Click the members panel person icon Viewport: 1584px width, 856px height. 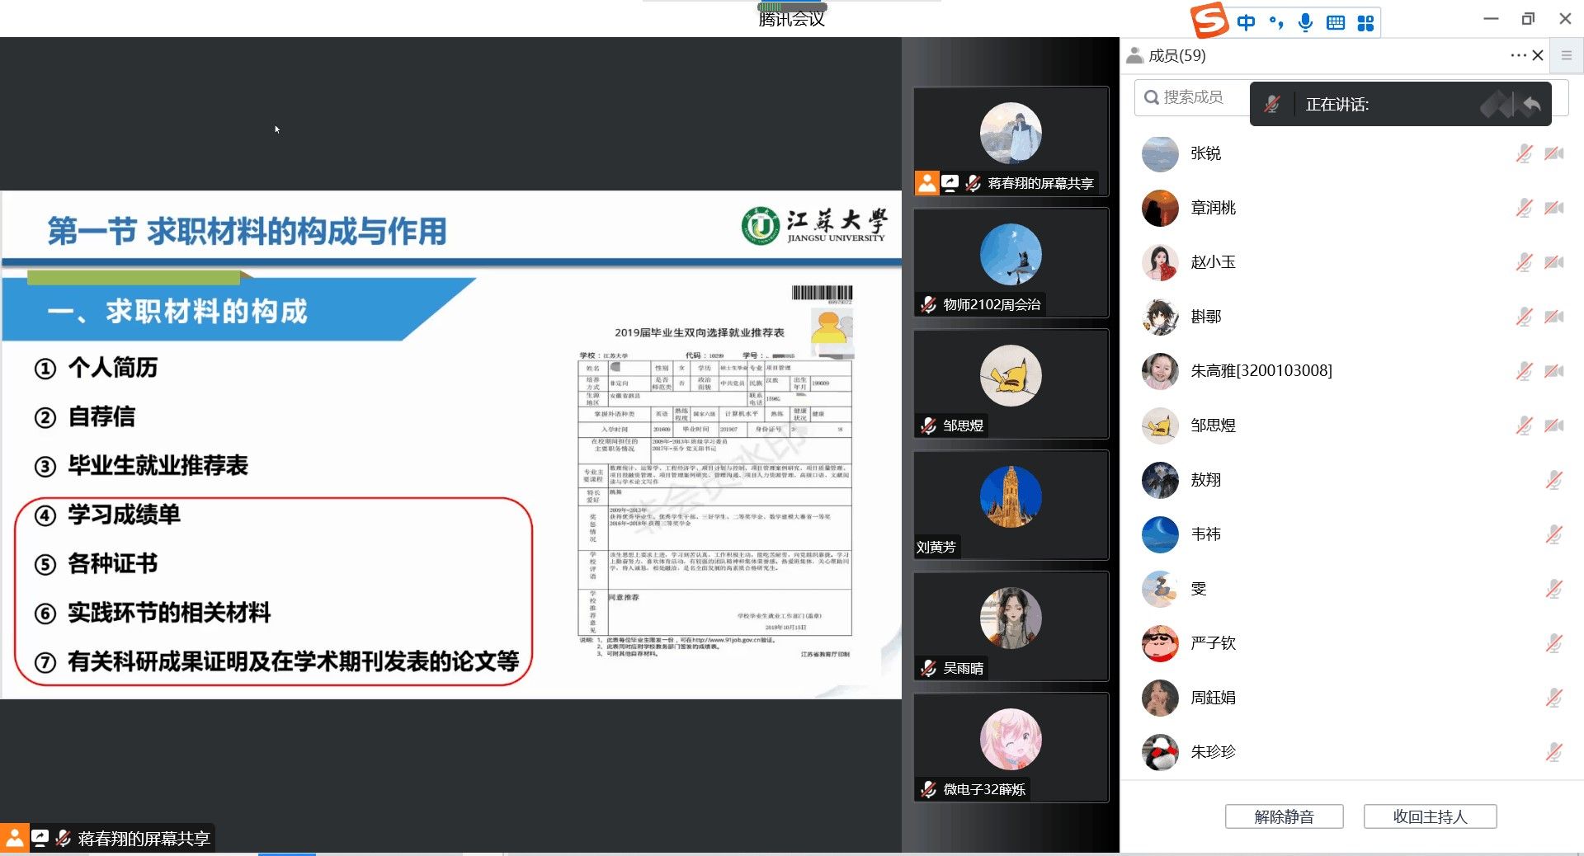coord(1135,55)
